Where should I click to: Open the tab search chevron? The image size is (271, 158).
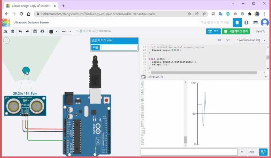[233, 3]
